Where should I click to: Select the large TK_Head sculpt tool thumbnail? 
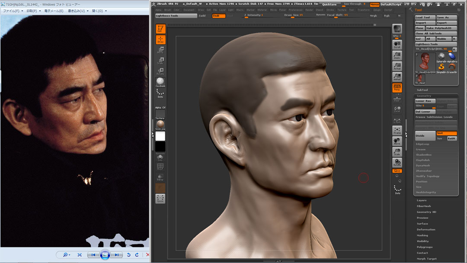click(x=425, y=63)
